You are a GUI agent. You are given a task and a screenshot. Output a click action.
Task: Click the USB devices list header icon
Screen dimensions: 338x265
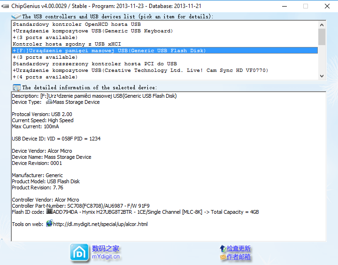[x=16, y=16]
